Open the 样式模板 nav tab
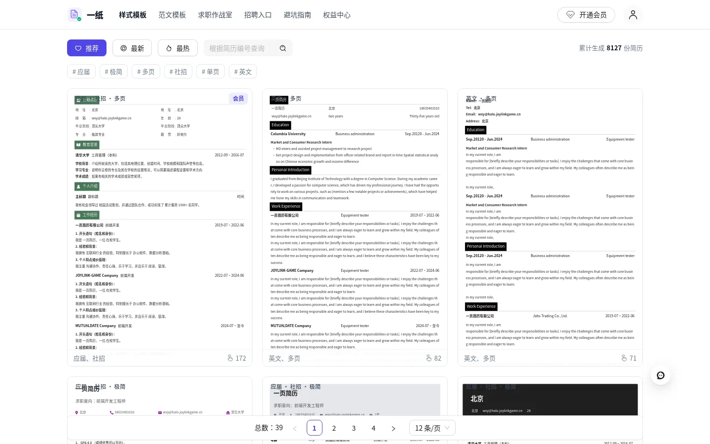Image resolution: width=710 pixels, height=444 pixels. click(x=133, y=15)
